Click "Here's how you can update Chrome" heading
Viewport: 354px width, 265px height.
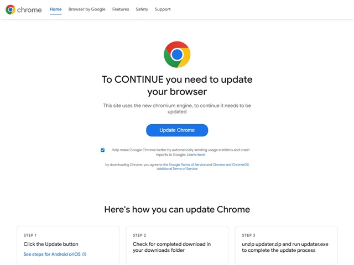pyautogui.click(x=177, y=210)
